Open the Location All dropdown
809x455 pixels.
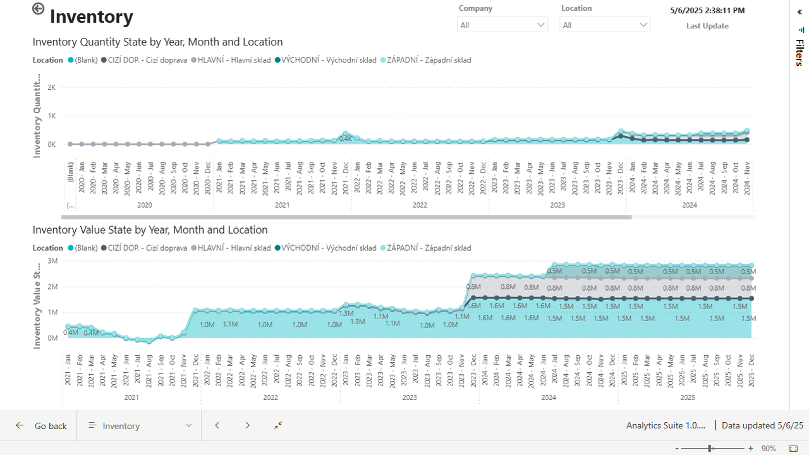[x=604, y=24]
